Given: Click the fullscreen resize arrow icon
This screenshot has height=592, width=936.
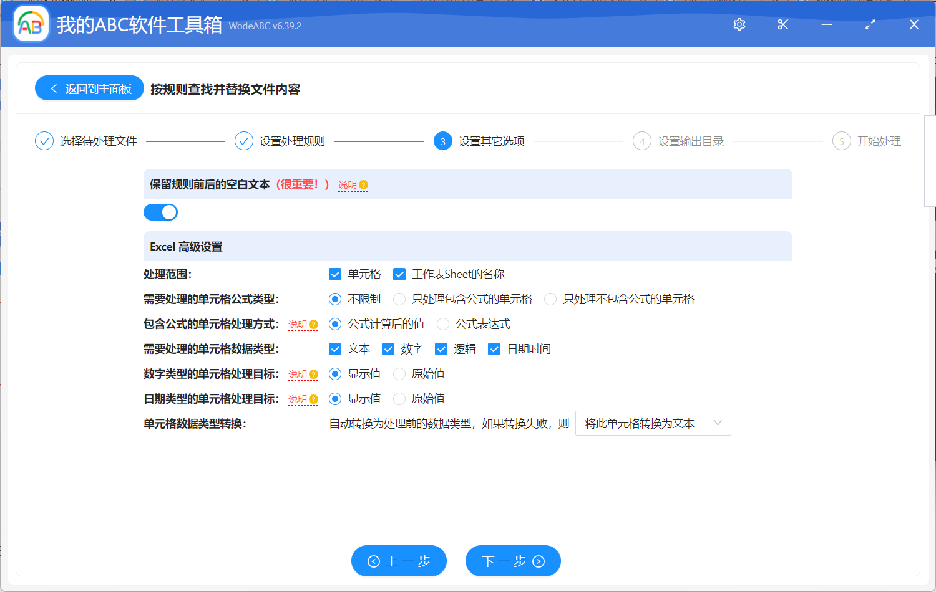Looking at the screenshot, I should [x=870, y=24].
